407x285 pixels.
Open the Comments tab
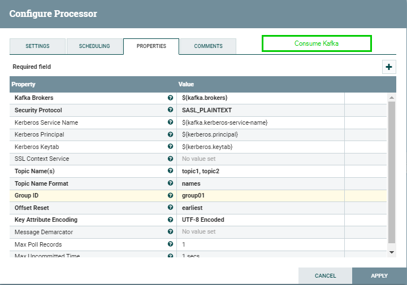point(208,46)
